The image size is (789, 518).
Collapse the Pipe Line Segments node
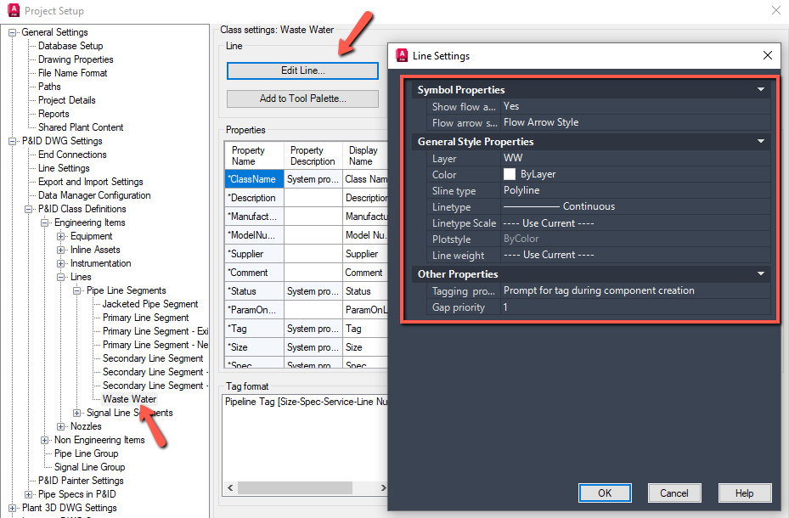[77, 290]
